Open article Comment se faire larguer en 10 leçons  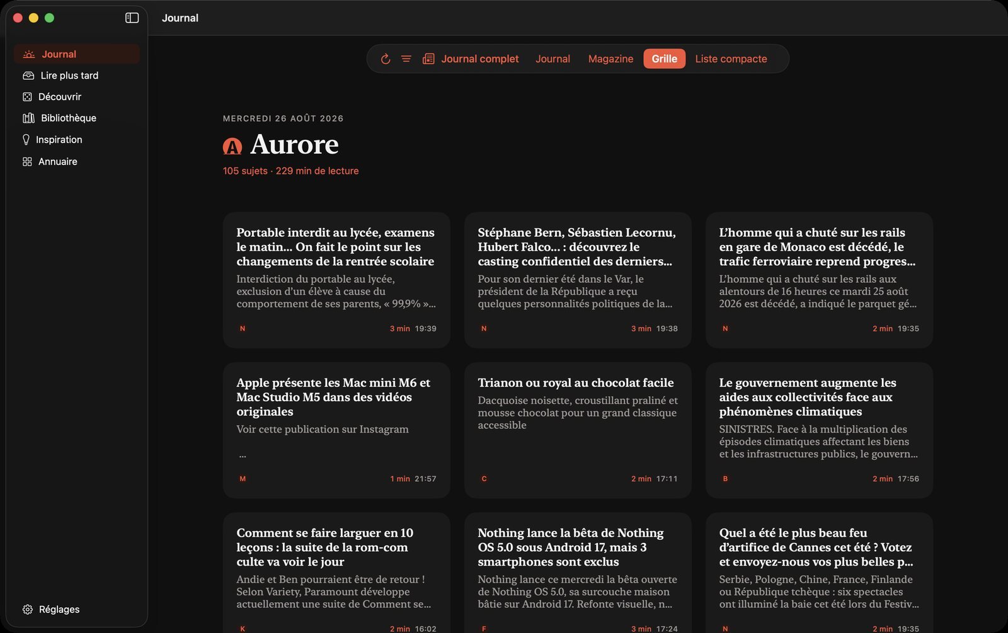pos(336,573)
